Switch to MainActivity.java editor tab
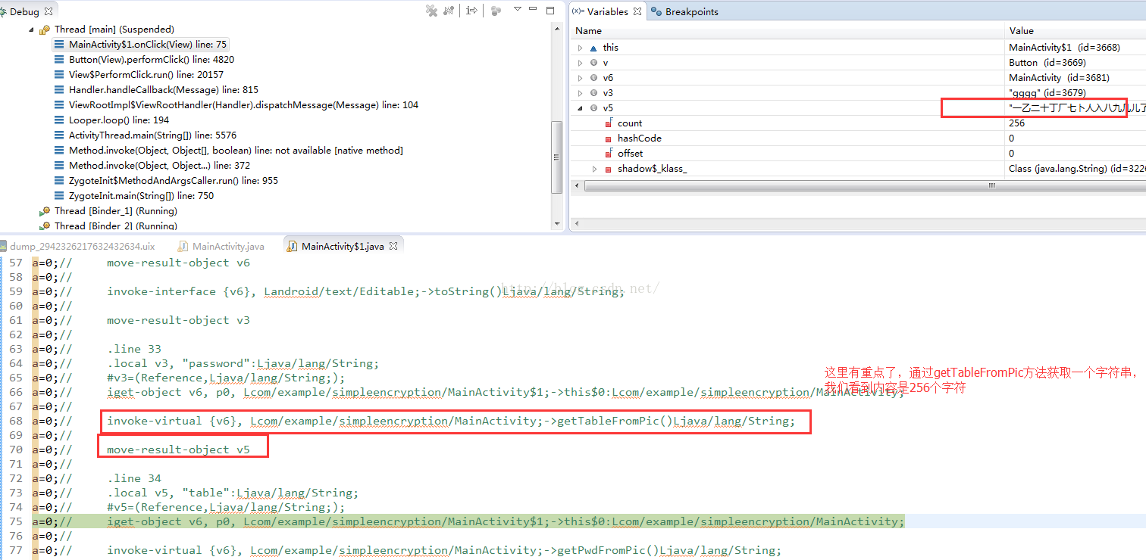1146x560 pixels. (221, 246)
